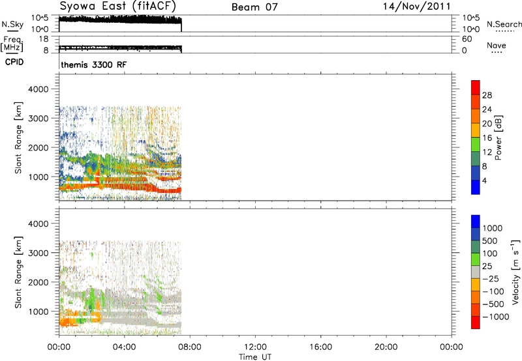Click the '16:00' time tick label
522x361 pixels.
tap(320, 347)
